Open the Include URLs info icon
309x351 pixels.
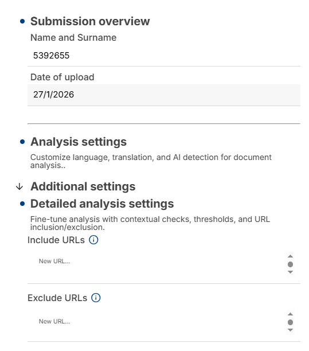[x=93, y=240]
